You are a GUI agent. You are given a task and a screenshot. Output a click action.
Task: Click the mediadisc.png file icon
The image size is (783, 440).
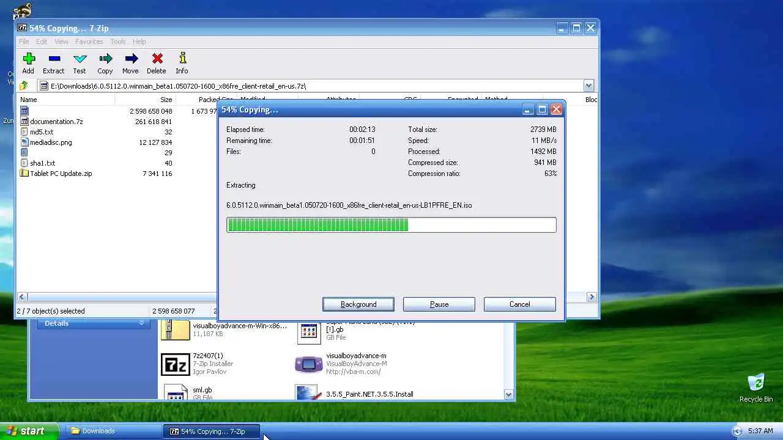coord(24,142)
